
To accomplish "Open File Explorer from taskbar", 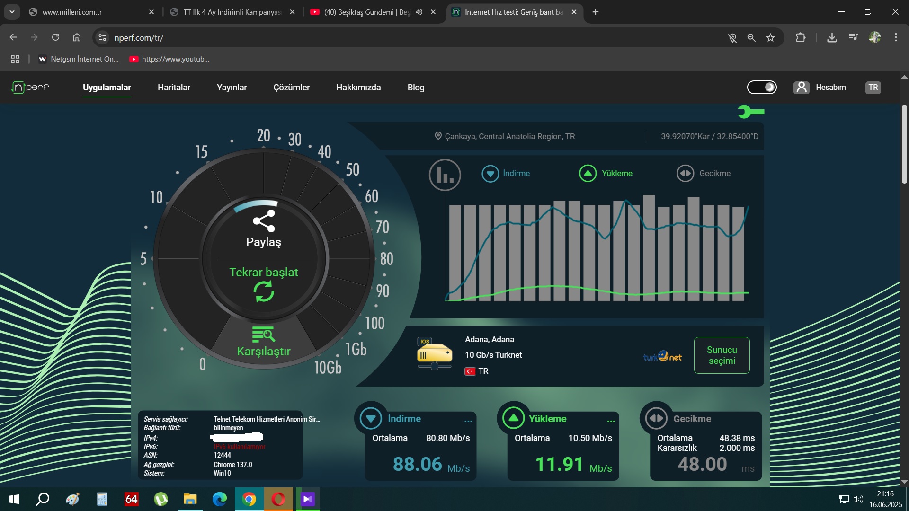I will [x=190, y=499].
